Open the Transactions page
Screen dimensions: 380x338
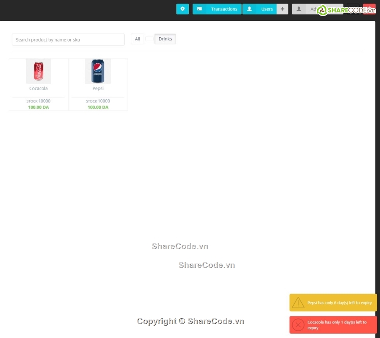tap(224, 9)
